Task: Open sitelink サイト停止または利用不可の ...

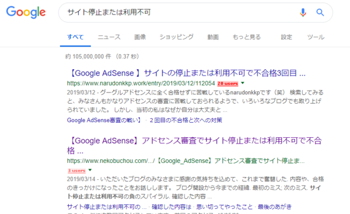Action: pos(107,207)
